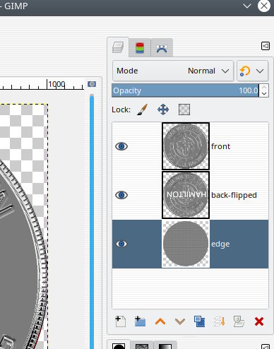Hide the back-flipped layer
This screenshot has width=274, height=349.
(121, 195)
